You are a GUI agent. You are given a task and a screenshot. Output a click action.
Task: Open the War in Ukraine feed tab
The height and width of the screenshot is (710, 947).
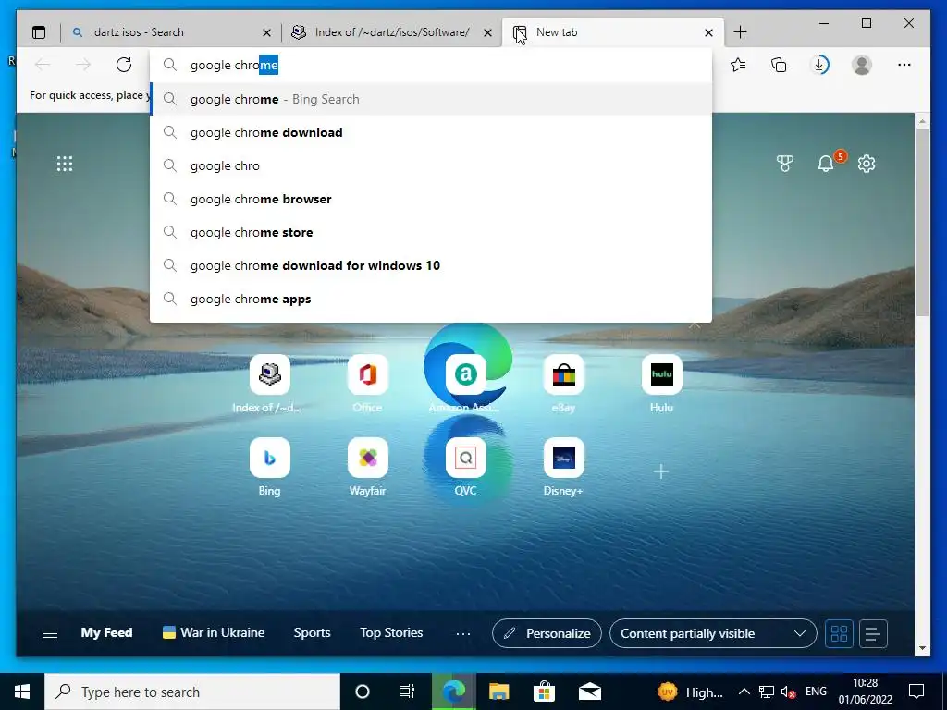point(214,632)
